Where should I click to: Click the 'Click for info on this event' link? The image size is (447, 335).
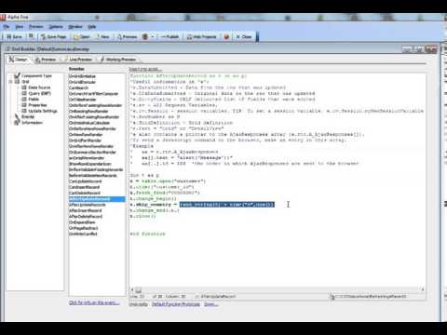(94, 302)
